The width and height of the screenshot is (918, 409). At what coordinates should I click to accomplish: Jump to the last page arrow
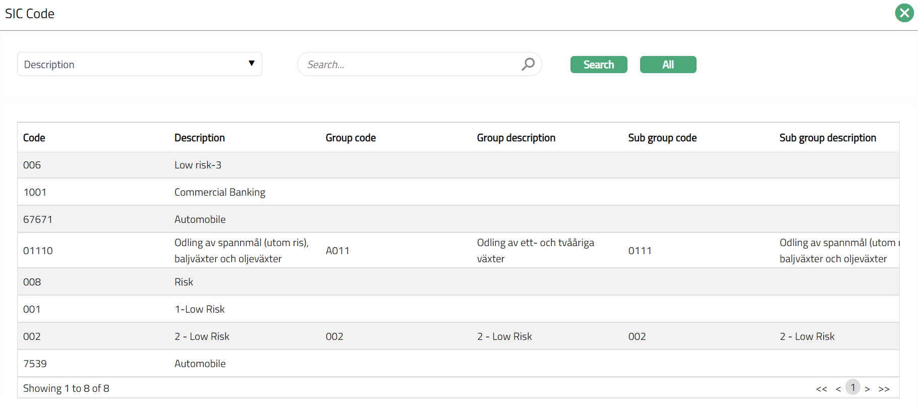click(x=884, y=389)
